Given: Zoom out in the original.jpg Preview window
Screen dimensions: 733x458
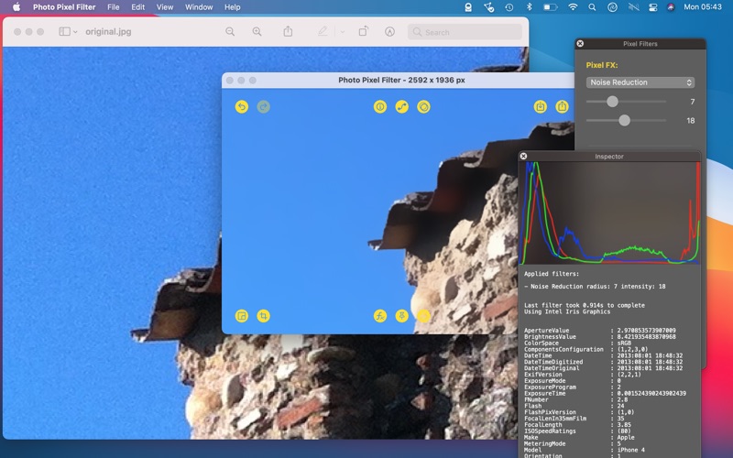Looking at the screenshot, I should click(230, 32).
